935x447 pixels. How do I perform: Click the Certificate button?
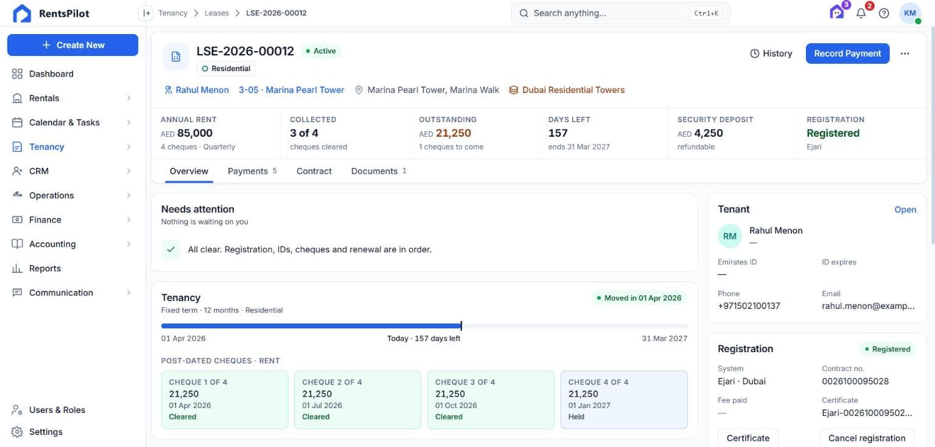(x=748, y=438)
